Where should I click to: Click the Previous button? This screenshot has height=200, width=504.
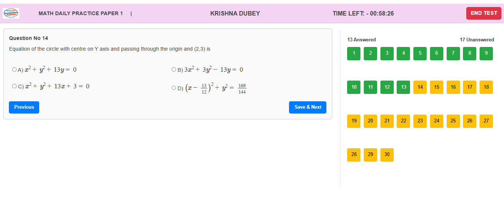[x=24, y=107]
